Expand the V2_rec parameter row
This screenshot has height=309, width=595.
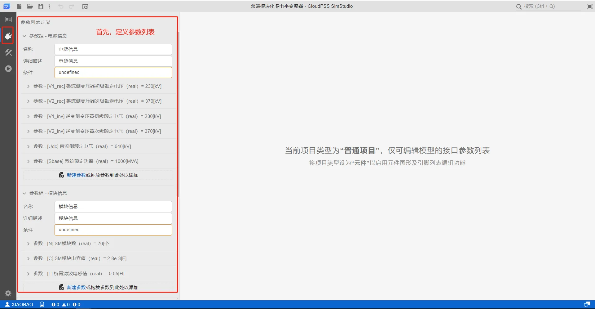(x=28, y=101)
